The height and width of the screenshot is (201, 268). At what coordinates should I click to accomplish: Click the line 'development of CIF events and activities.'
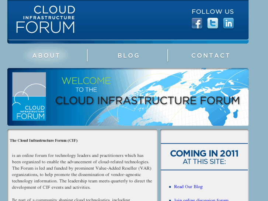click(x=51, y=187)
